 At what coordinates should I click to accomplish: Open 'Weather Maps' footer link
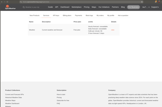10,100
